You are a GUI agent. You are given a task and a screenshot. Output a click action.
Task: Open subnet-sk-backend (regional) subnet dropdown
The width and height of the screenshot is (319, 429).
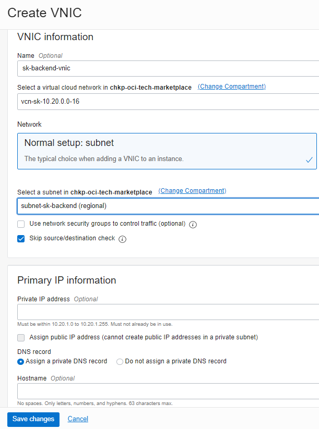click(x=168, y=206)
